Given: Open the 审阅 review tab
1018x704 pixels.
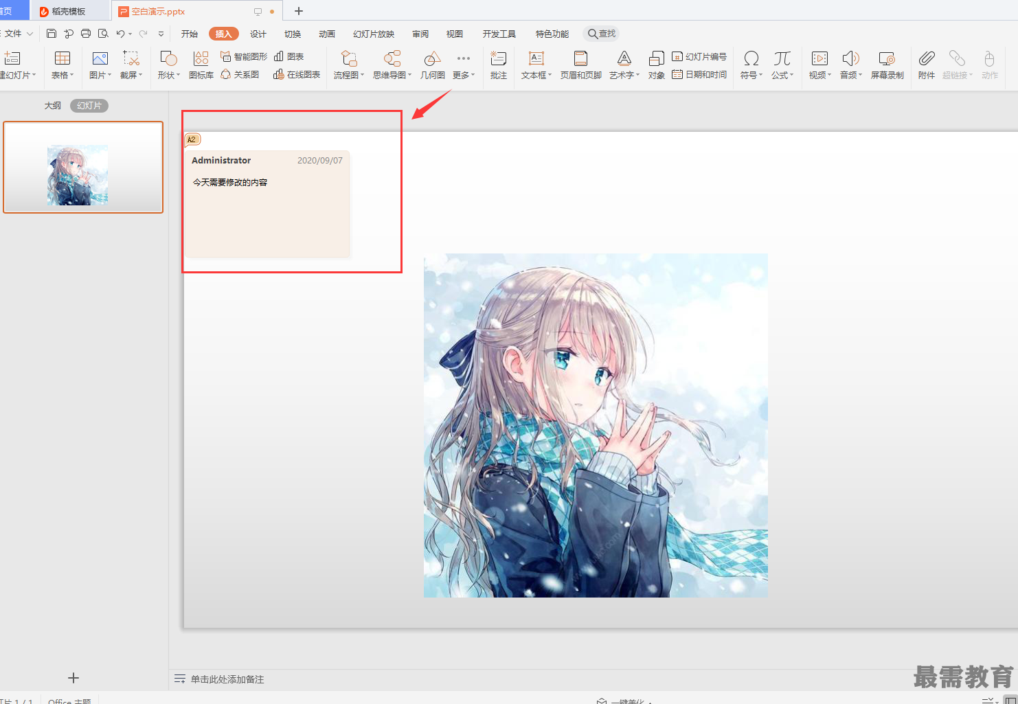Looking at the screenshot, I should tap(420, 34).
